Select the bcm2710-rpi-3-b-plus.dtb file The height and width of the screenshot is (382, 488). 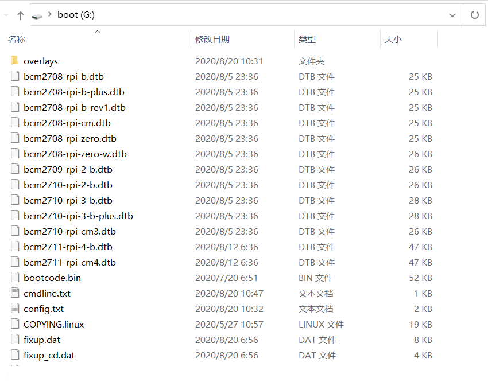point(78,216)
